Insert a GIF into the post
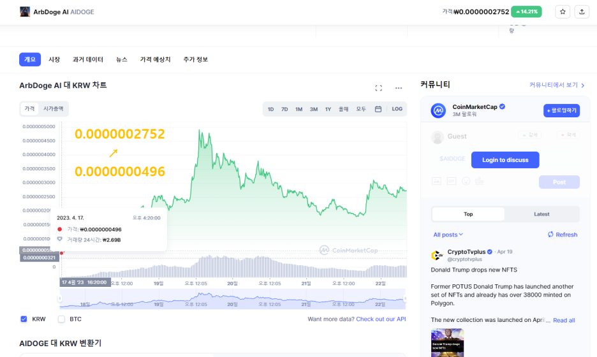597x357 pixels. (451, 181)
